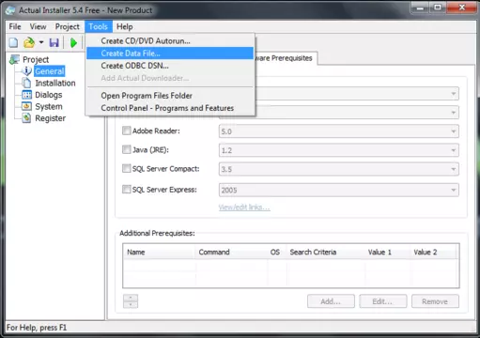Screen dimensions: 480x338
Task: Tick the SQL Server Express checkbox
Action: 126,189
